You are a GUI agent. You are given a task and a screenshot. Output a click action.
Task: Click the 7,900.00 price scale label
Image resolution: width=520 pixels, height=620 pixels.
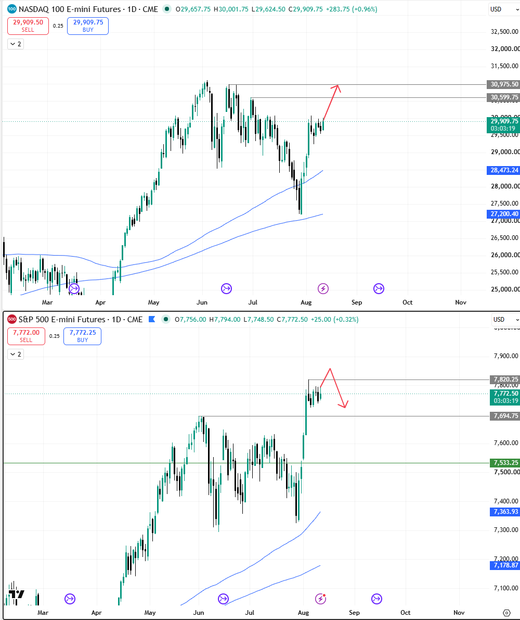(x=506, y=356)
